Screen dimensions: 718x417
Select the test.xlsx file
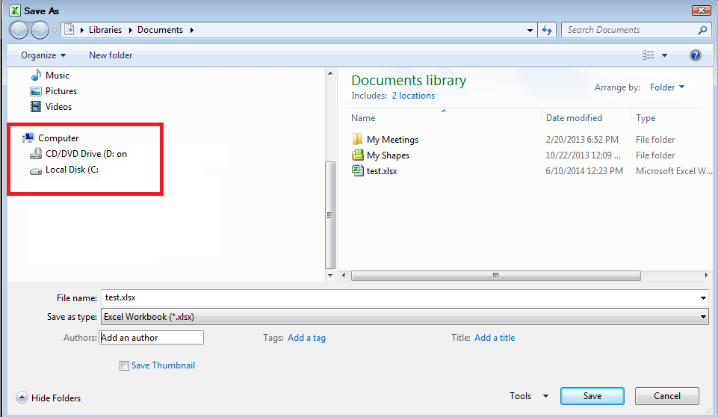382,171
